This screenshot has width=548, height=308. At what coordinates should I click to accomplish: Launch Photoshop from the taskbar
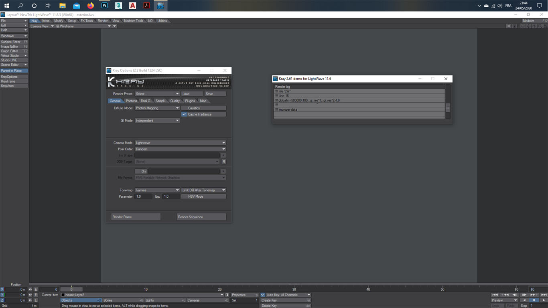(105, 6)
